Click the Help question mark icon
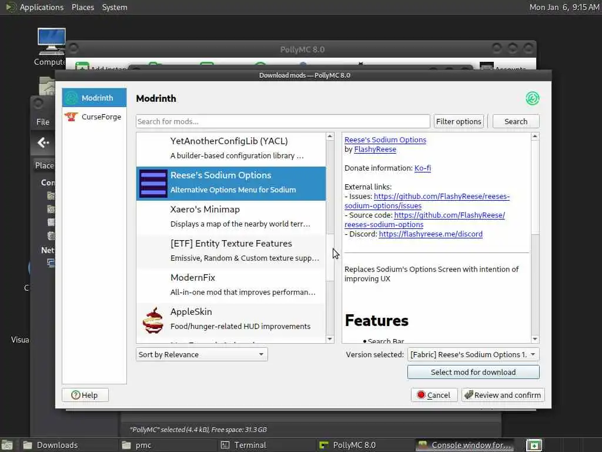The height and width of the screenshot is (452, 602). 76,395
